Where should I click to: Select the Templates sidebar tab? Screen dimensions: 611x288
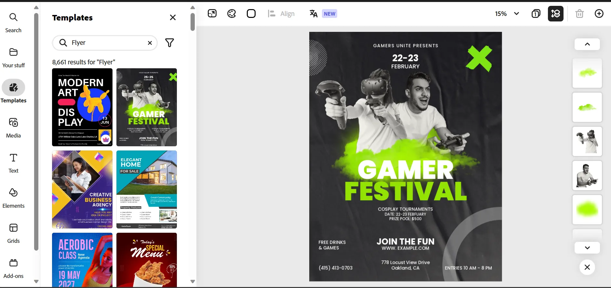(13, 92)
